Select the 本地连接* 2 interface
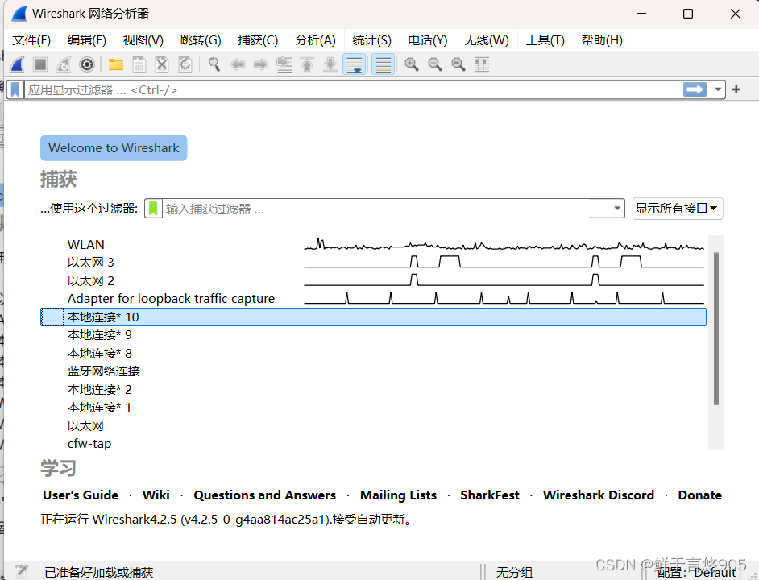This screenshot has width=759, height=580. [x=373, y=390]
